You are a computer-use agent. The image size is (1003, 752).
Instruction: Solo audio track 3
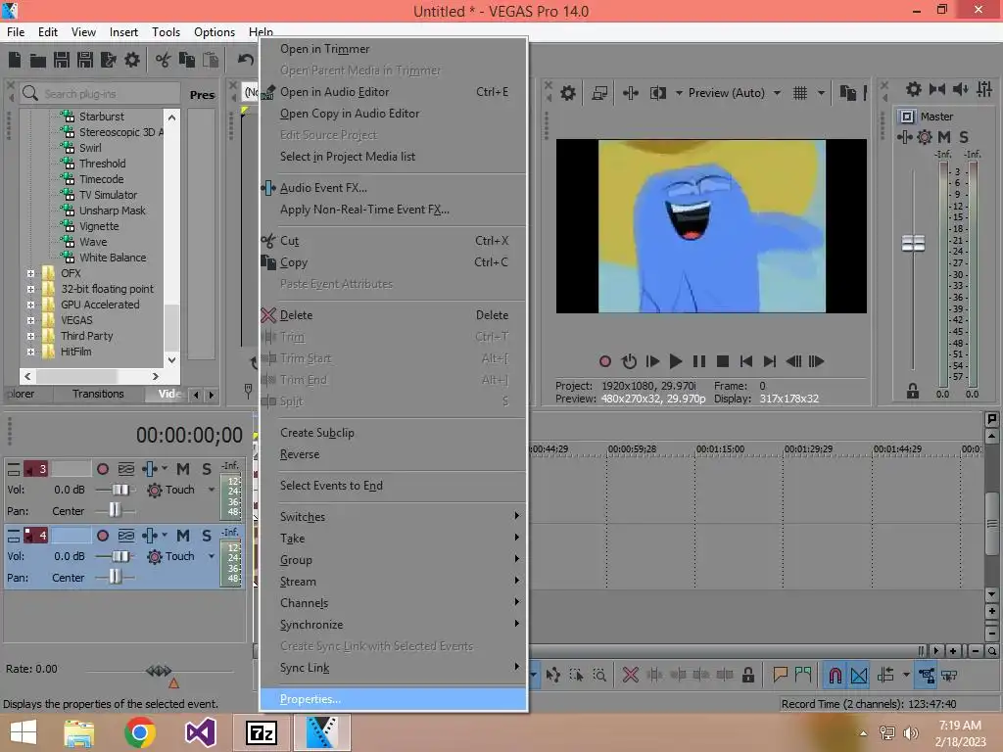click(207, 469)
